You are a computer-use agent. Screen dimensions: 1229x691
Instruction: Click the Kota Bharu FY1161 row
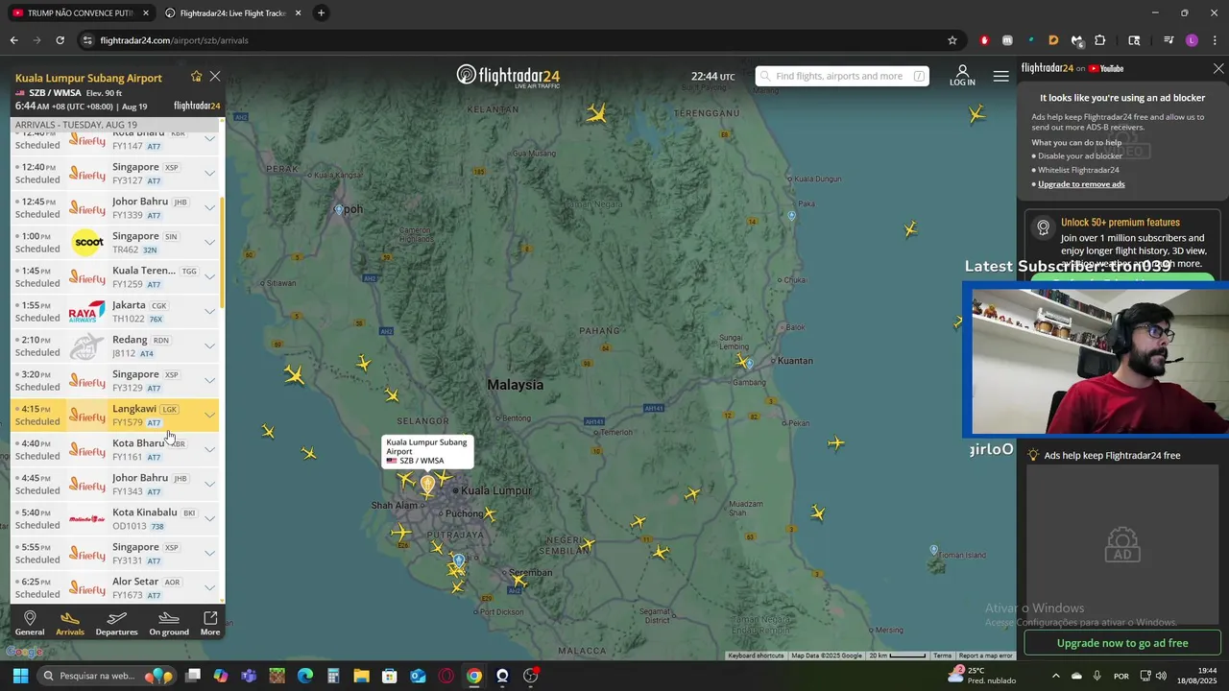[115, 449]
